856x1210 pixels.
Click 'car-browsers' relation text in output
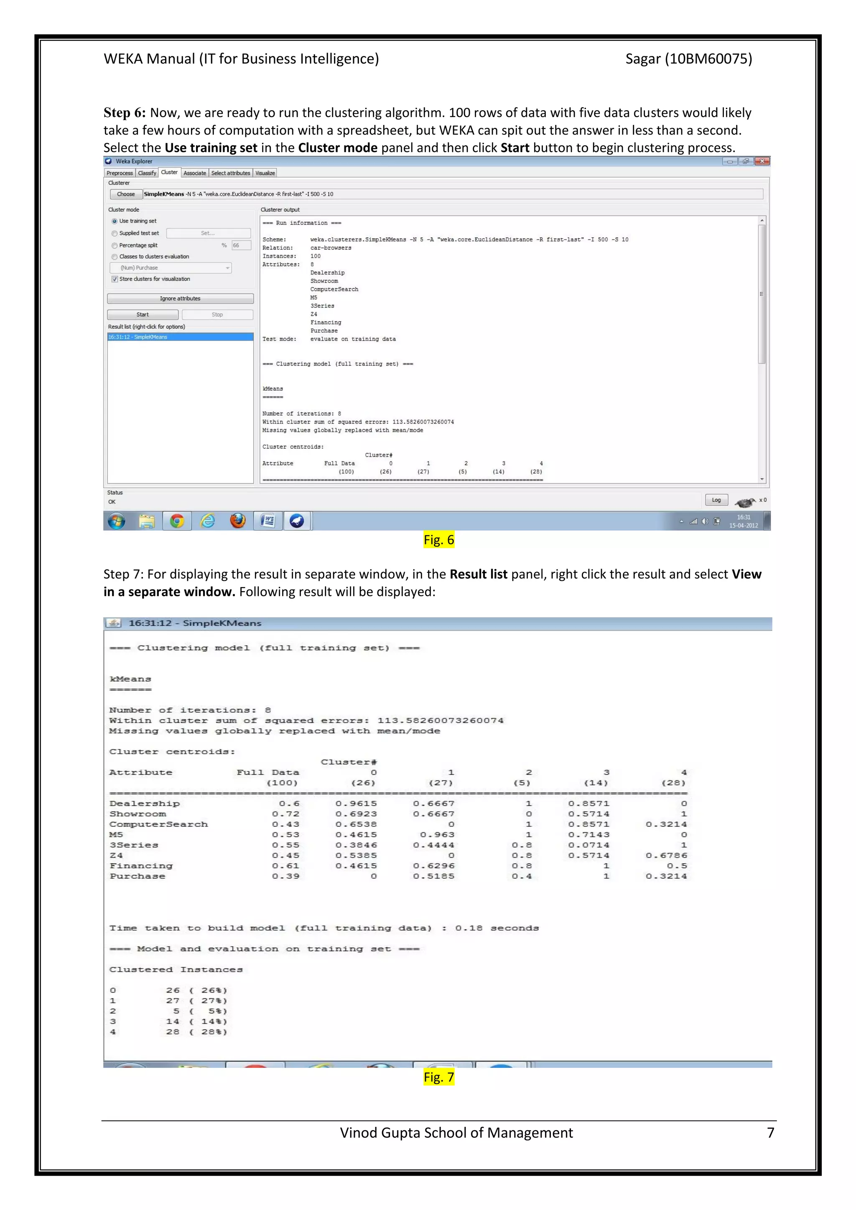(x=331, y=248)
